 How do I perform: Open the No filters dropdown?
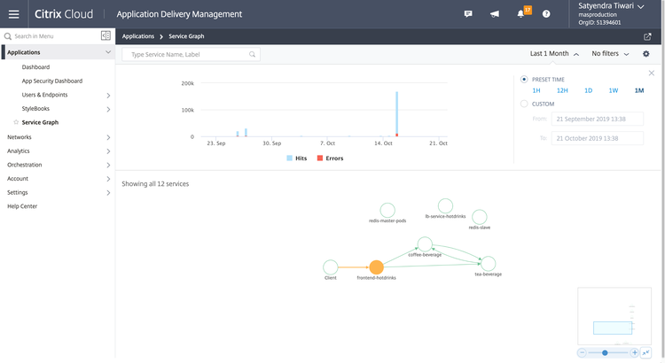pos(610,54)
